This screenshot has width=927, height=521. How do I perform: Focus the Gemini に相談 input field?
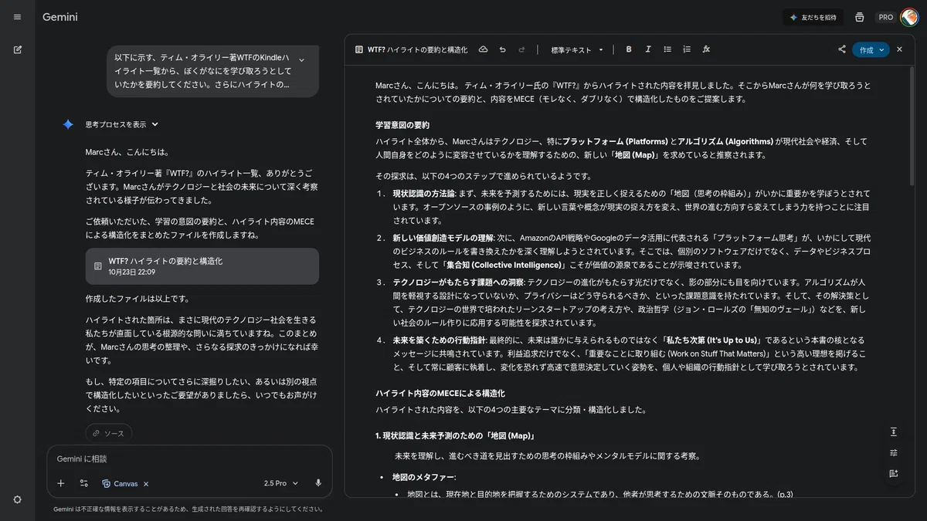(189, 458)
